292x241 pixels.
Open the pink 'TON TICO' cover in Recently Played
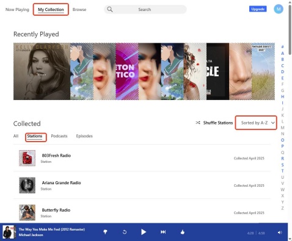(x=127, y=71)
